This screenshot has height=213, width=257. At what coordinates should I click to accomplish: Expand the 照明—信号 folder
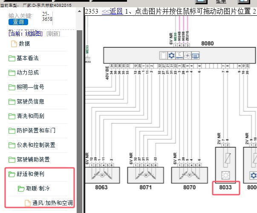click(30, 87)
